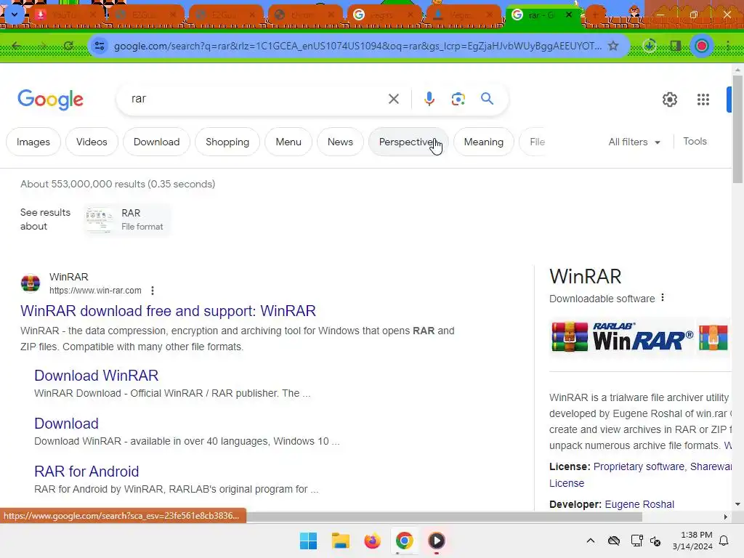Start voice search with microphone icon

[x=429, y=99]
